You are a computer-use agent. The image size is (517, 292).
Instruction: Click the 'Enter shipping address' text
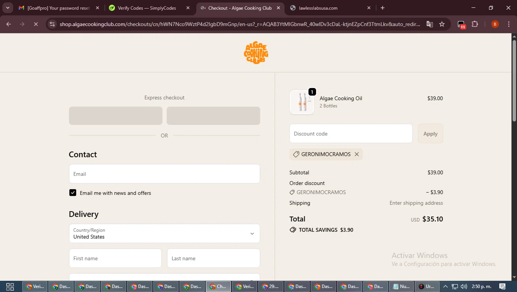[416, 203]
